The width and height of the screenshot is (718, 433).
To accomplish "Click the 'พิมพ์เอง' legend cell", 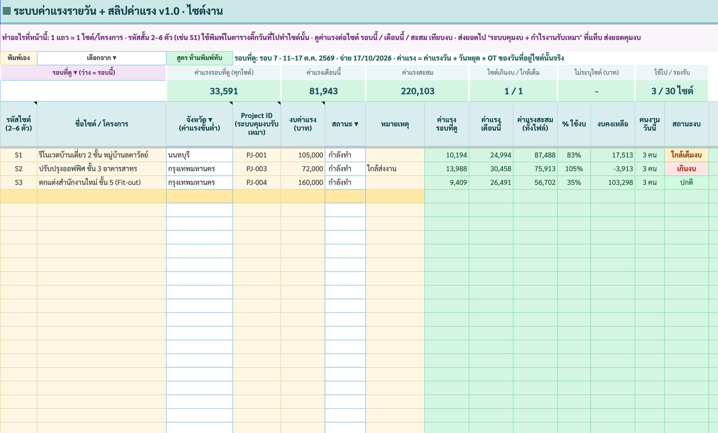I will point(18,58).
